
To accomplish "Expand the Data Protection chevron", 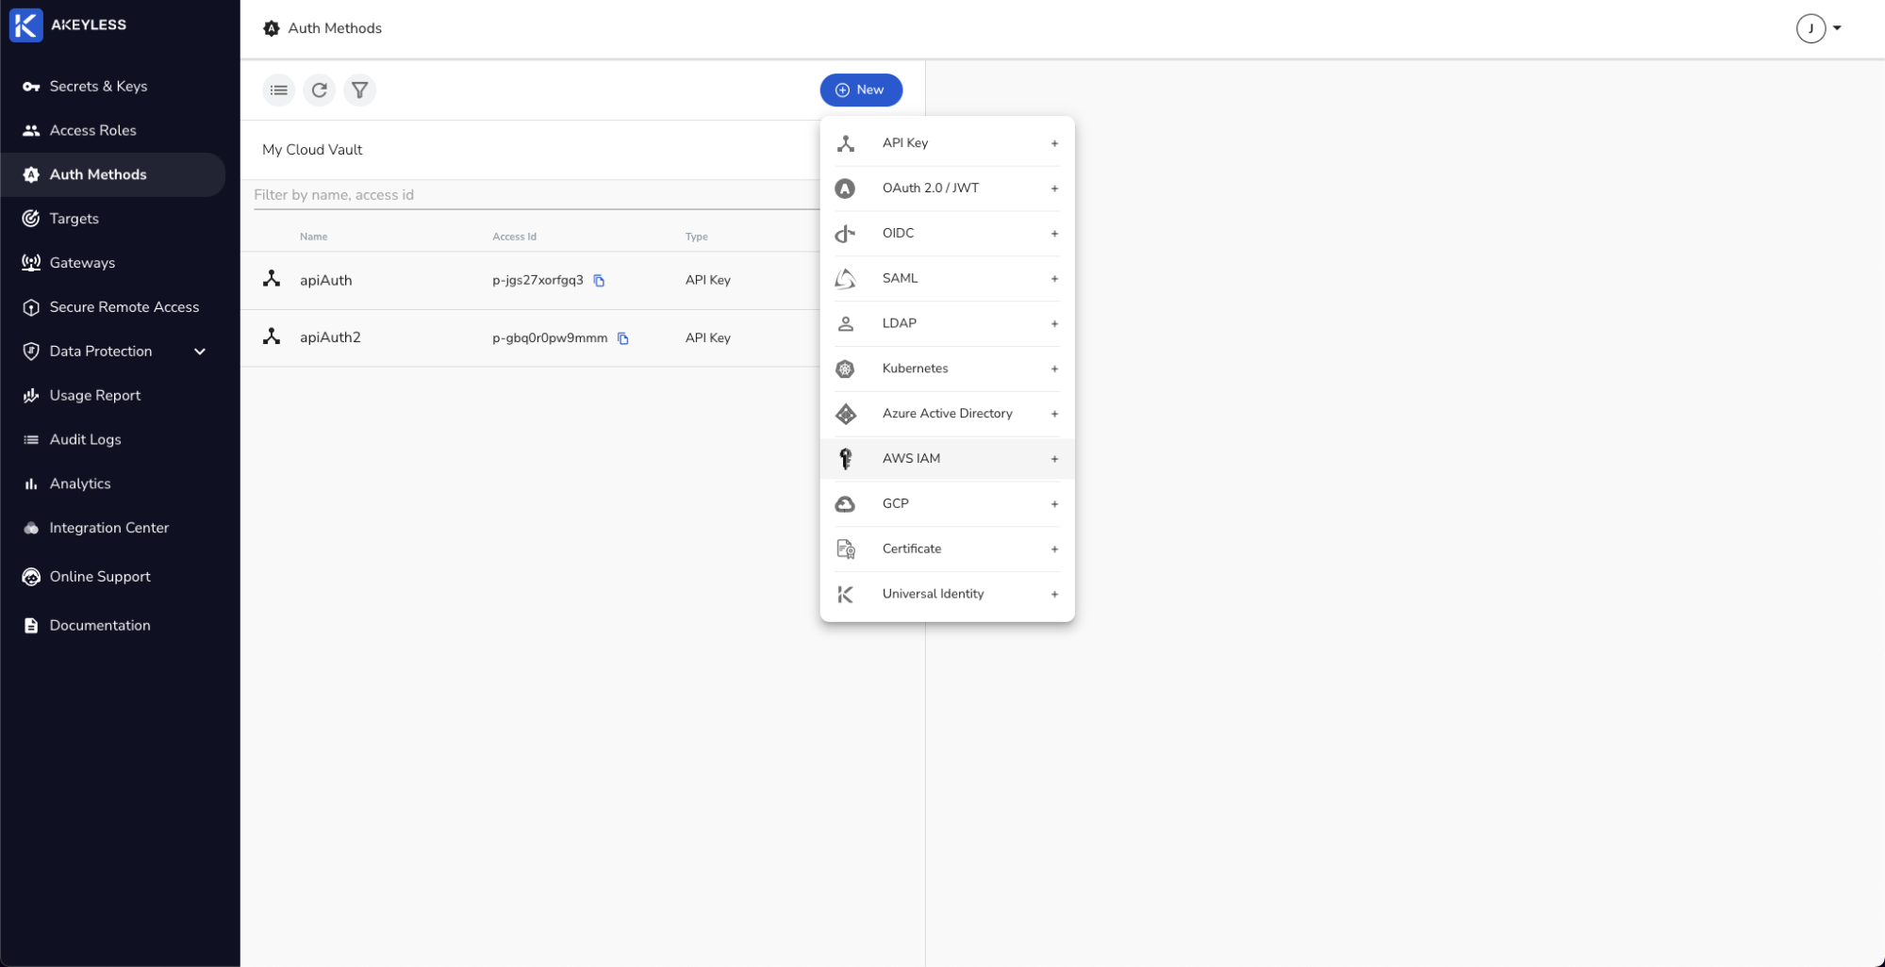I will click(200, 352).
